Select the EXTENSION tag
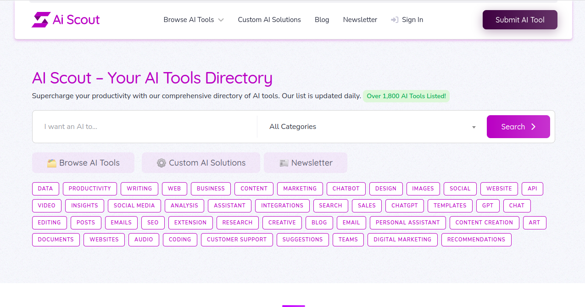This screenshot has height=307, width=585. 190,223
